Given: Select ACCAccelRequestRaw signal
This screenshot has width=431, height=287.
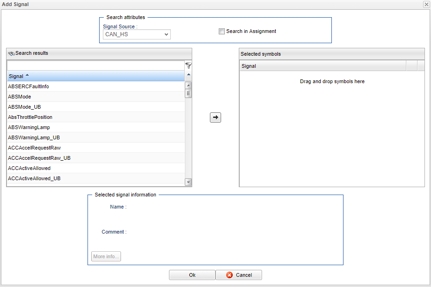Looking at the screenshot, I should point(34,148).
